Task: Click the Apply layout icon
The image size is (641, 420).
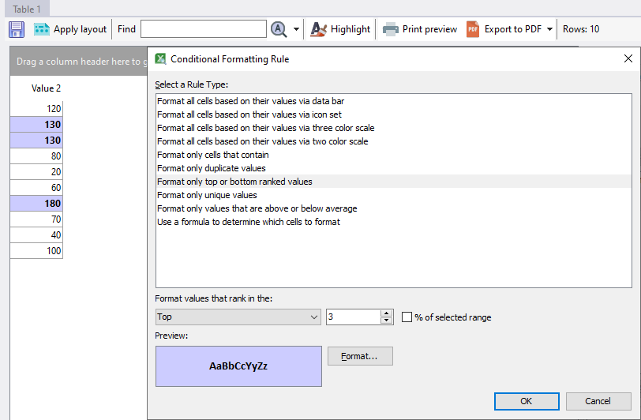Action: coord(42,29)
